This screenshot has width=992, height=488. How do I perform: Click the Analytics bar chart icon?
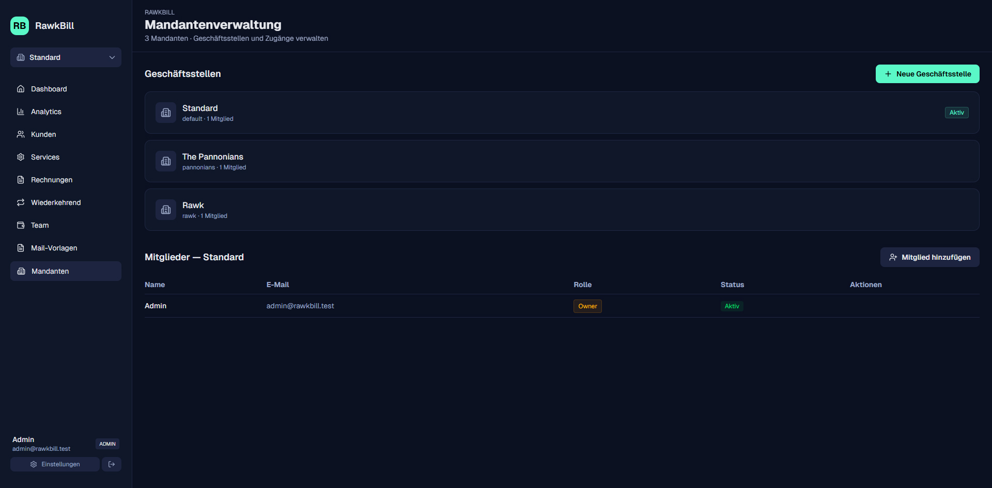[x=21, y=112]
